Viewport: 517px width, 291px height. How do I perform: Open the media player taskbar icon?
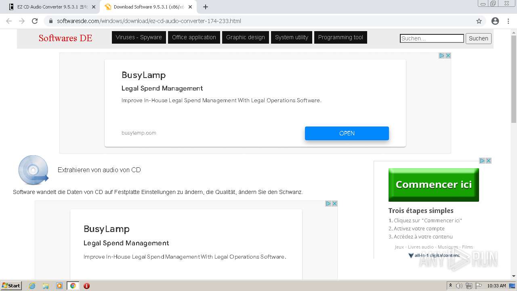[59, 286]
